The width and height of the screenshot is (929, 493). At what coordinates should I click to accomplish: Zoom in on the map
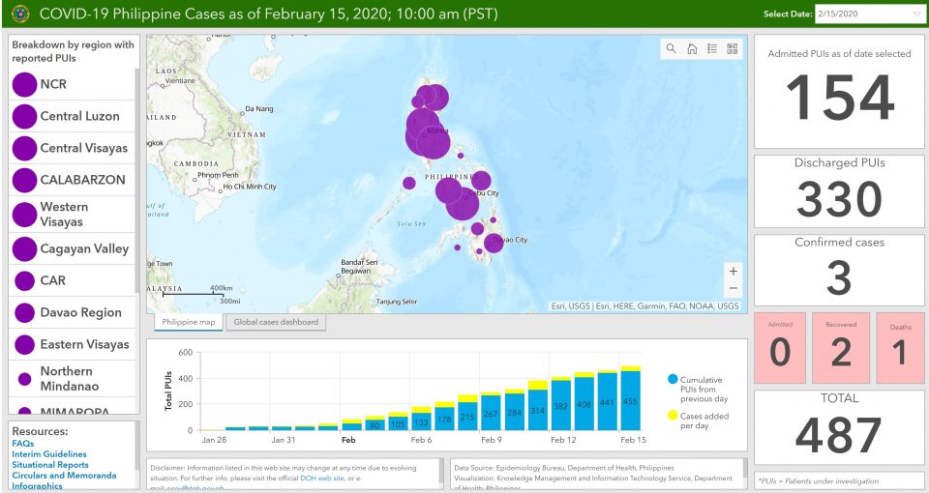click(733, 272)
